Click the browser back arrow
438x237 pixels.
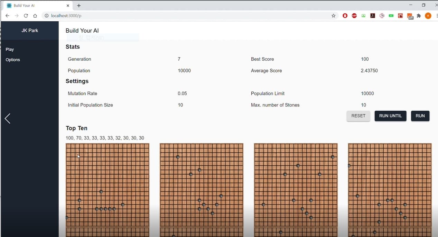coord(7,16)
